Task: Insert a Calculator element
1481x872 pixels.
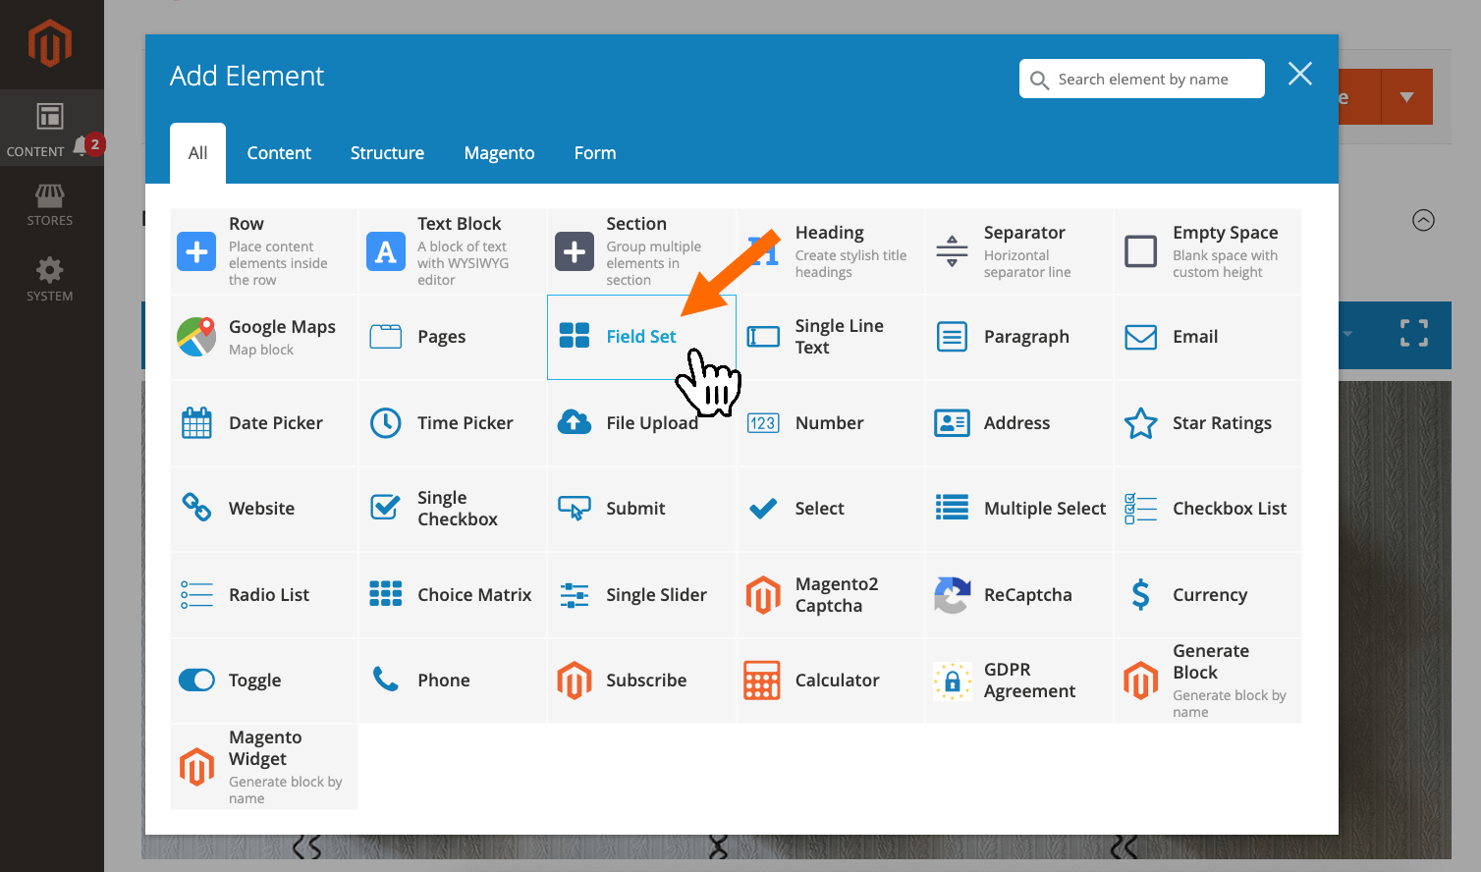Action: point(829,680)
